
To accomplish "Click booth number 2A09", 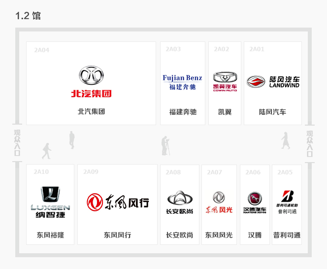I will 91,172.
